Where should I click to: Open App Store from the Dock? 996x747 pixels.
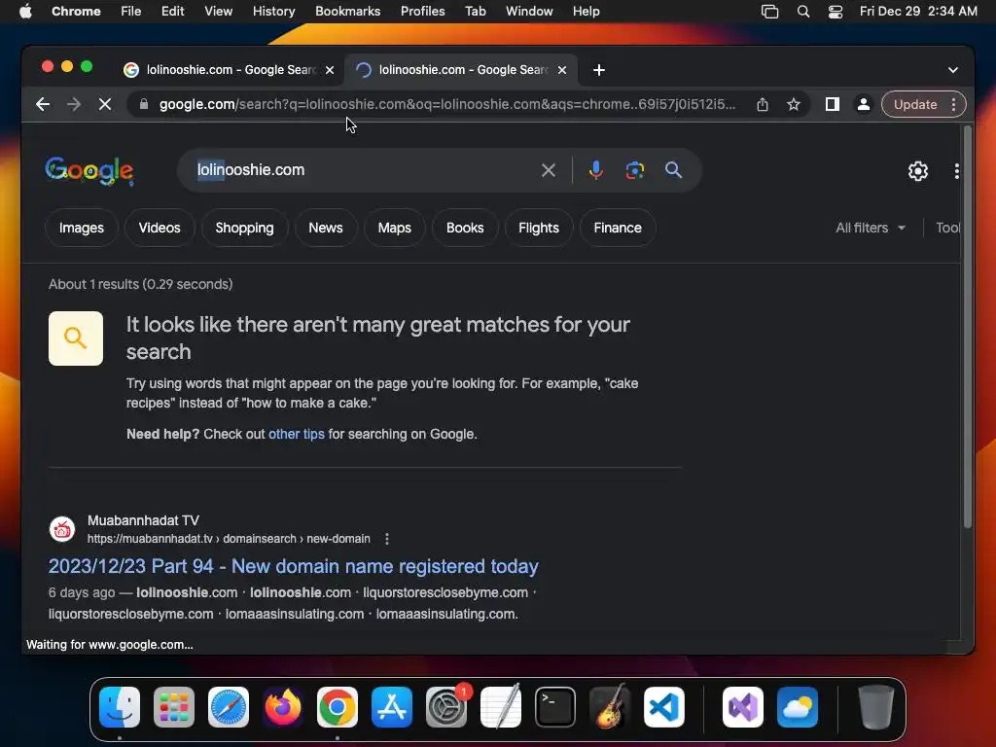pos(392,707)
